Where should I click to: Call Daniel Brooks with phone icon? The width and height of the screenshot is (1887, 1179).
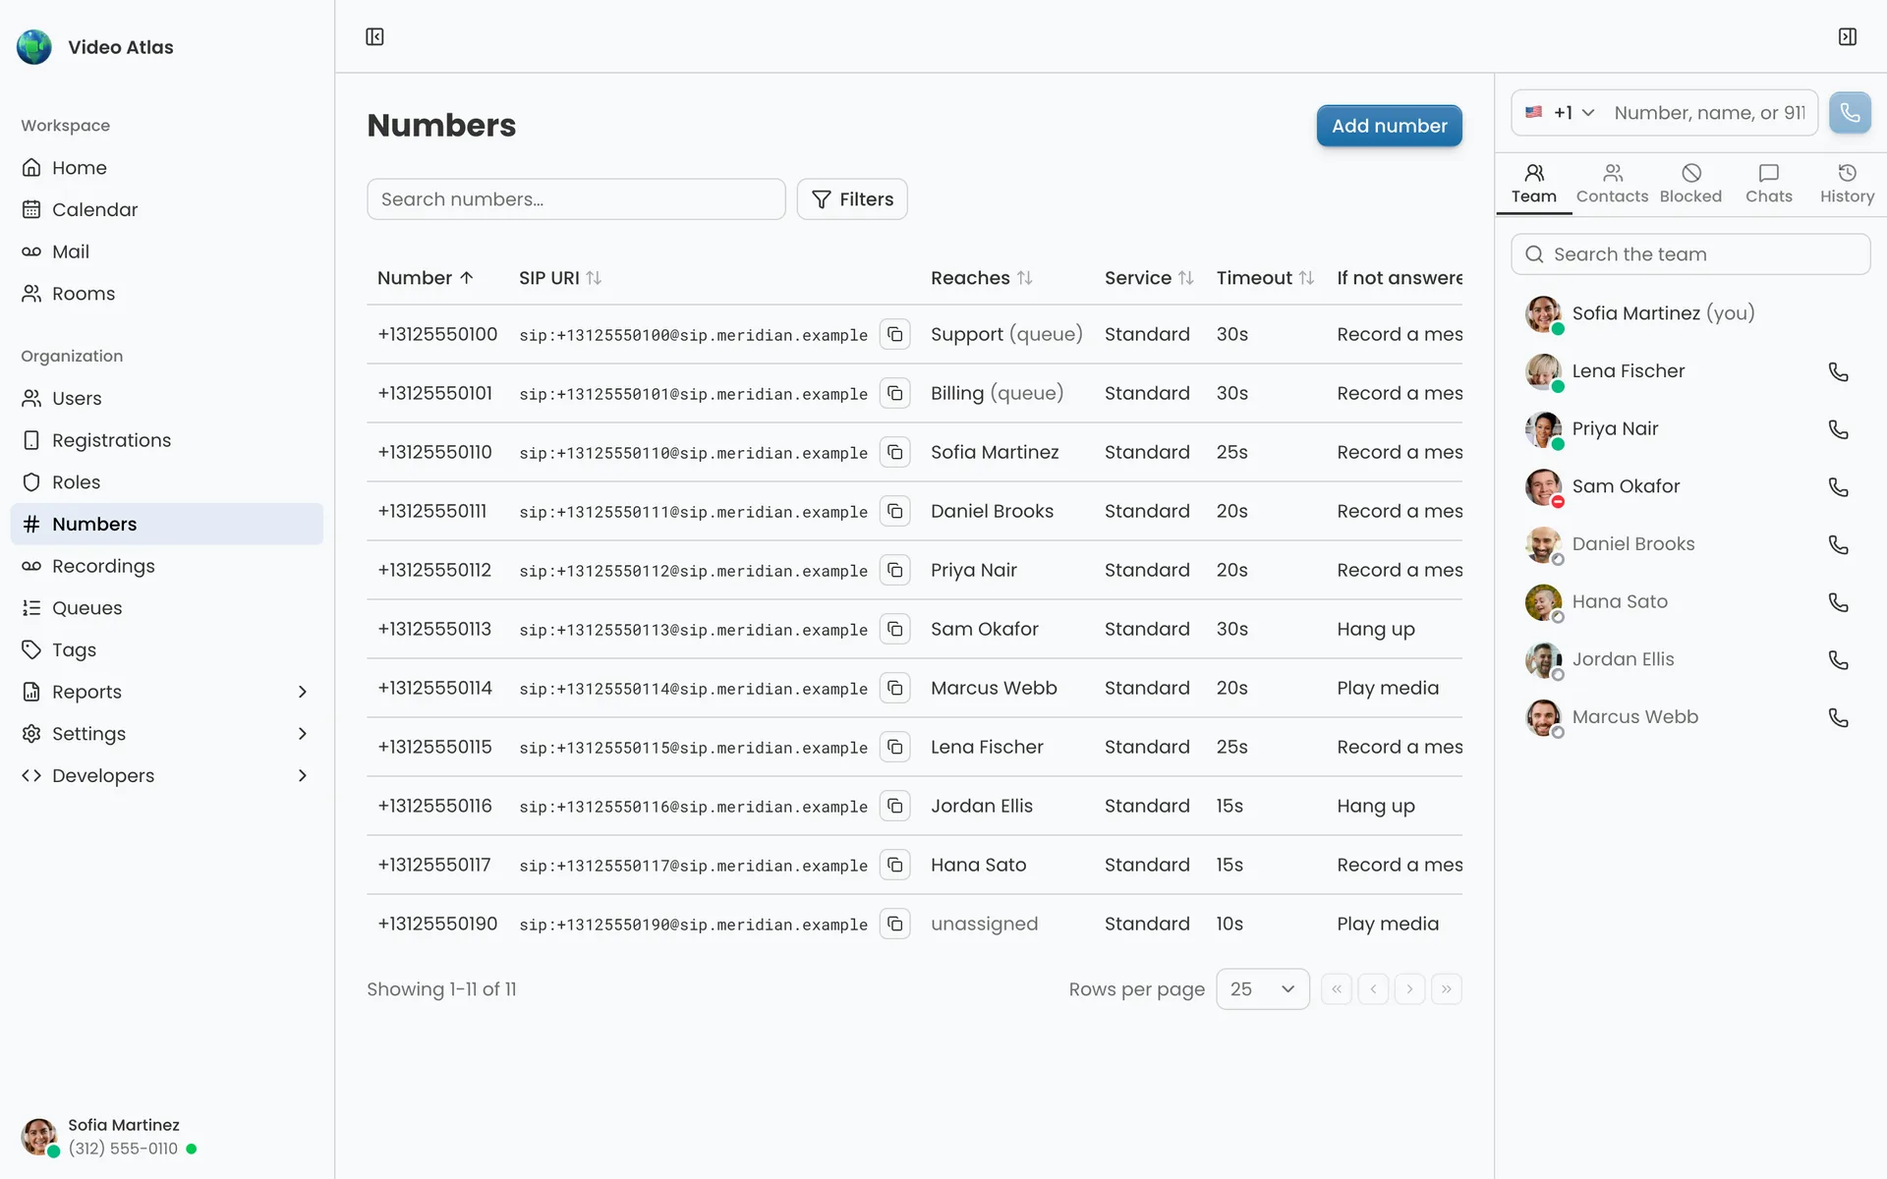(1838, 544)
